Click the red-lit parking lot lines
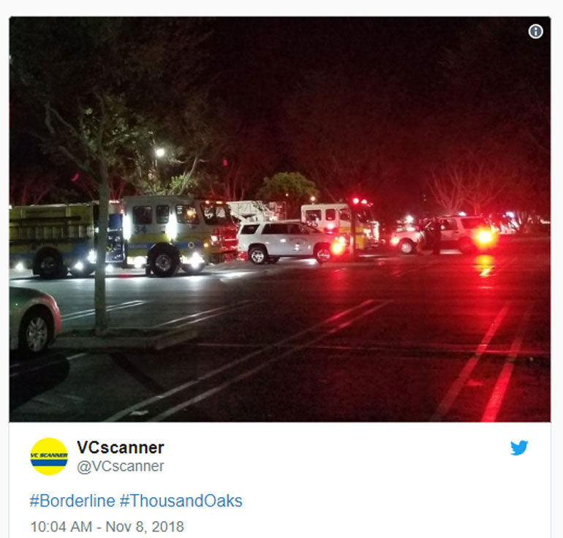 485,359
